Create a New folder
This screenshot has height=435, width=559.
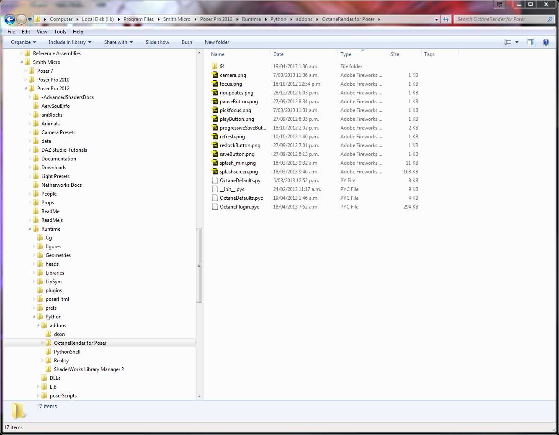click(217, 42)
